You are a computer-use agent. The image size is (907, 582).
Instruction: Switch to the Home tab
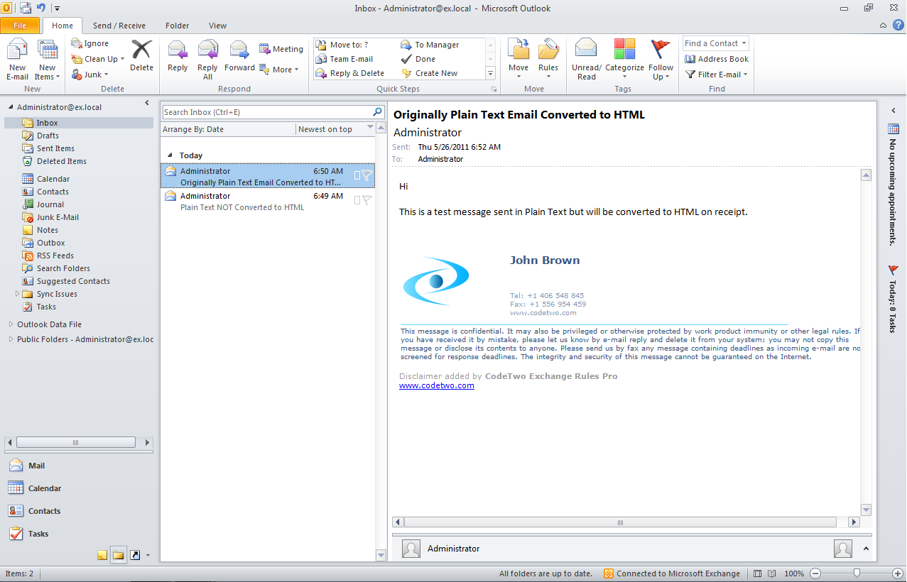coord(63,26)
